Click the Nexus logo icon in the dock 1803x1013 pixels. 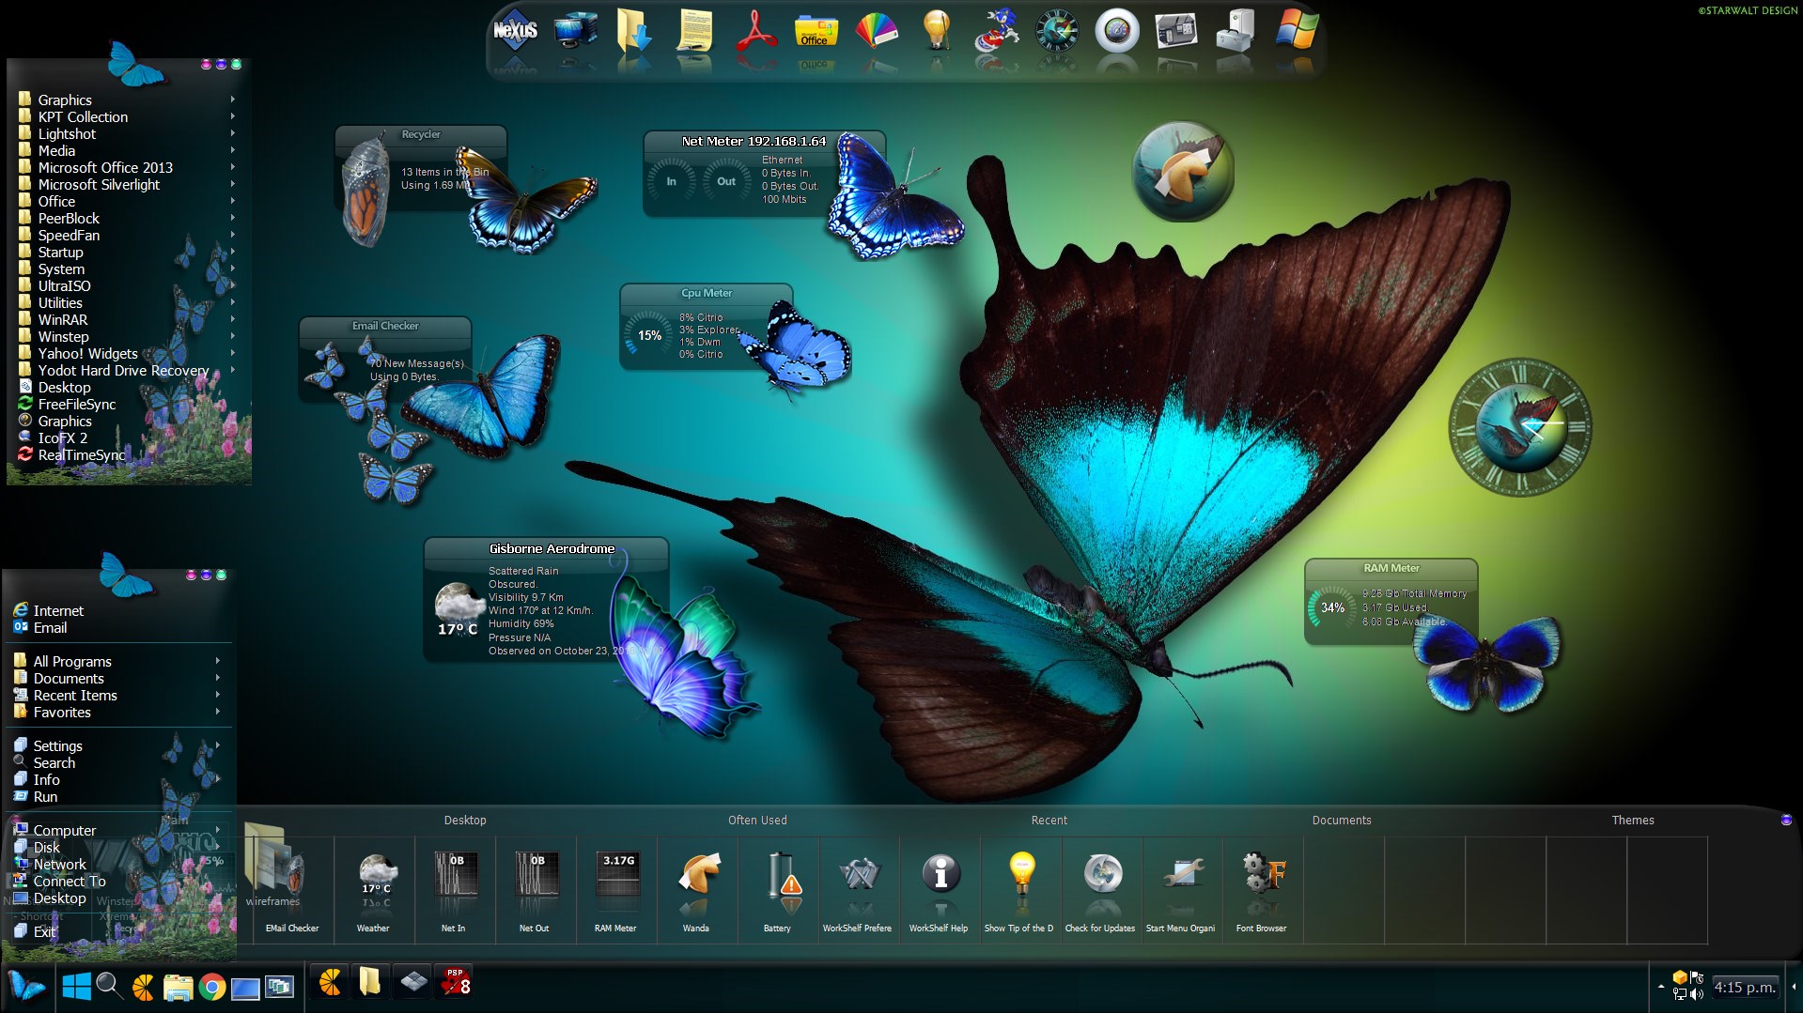(x=515, y=32)
